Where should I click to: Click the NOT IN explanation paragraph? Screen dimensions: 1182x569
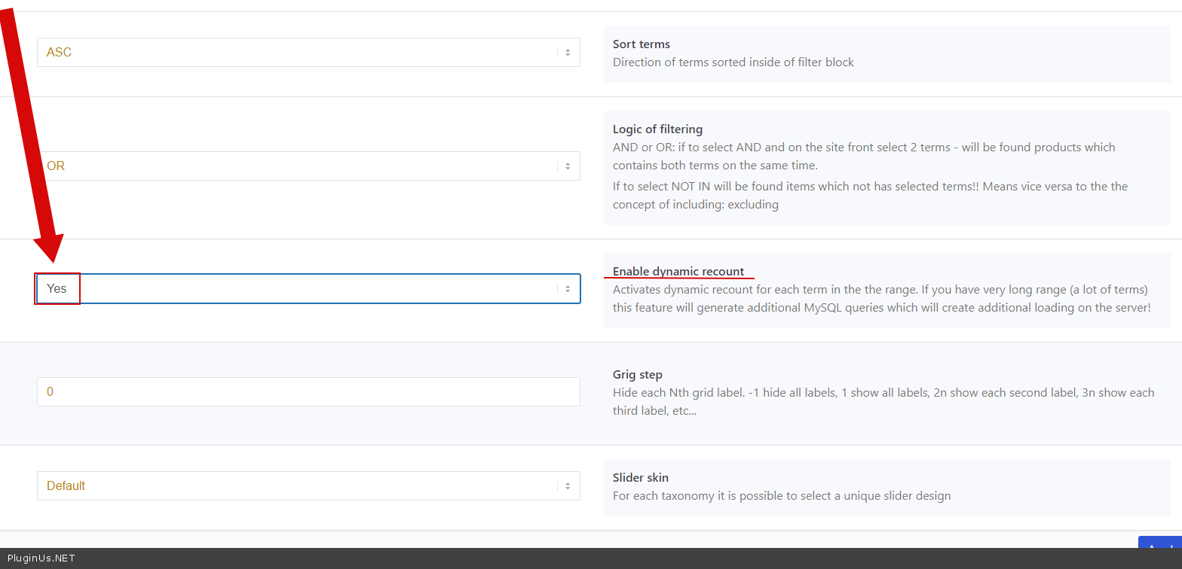tap(870, 195)
